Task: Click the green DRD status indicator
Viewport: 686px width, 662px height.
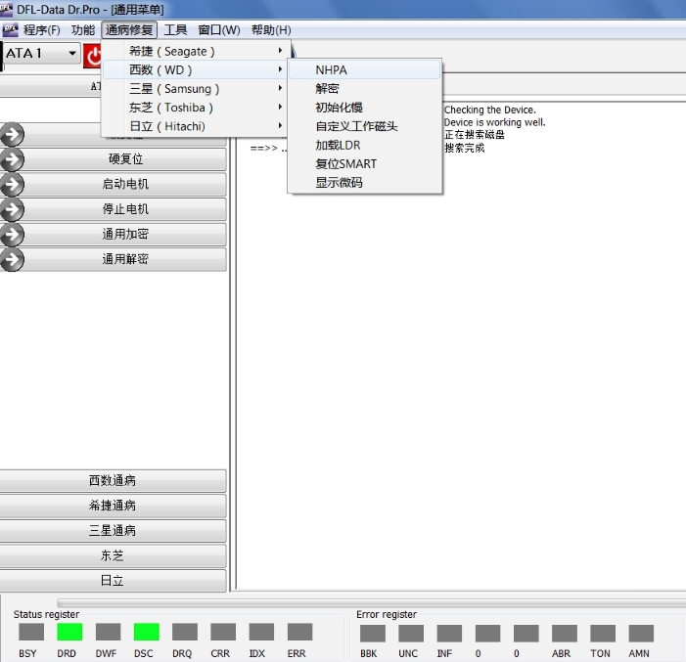Action: pyautogui.click(x=69, y=633)
